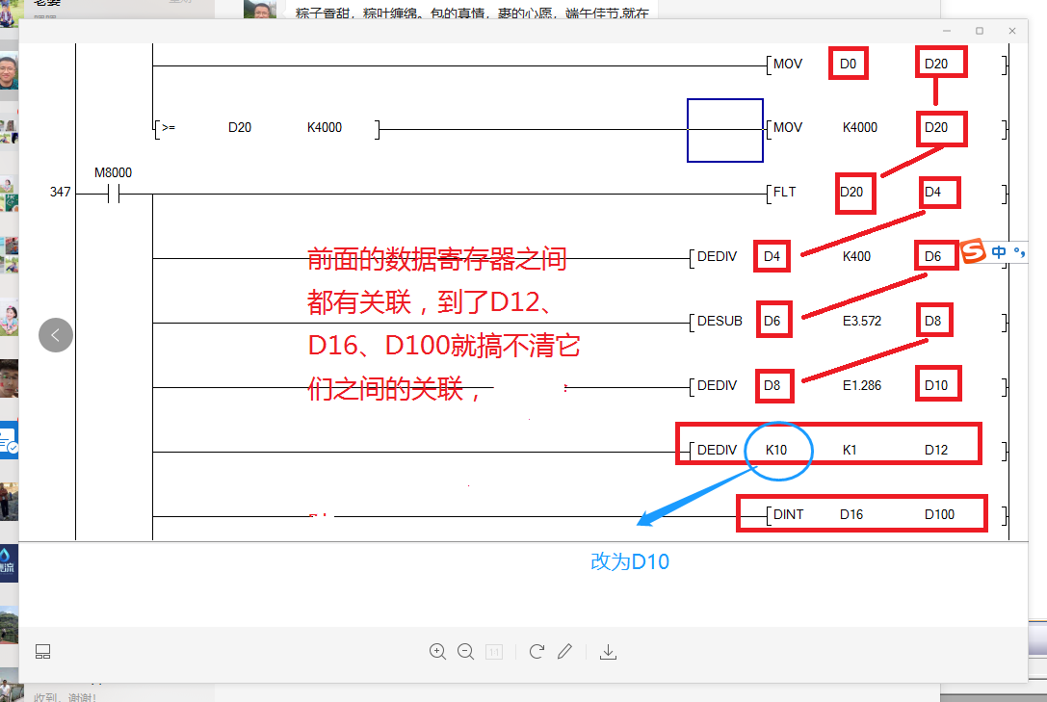Click the circled K10 operand
1047x702 pixels.
(x=778, y=450)
